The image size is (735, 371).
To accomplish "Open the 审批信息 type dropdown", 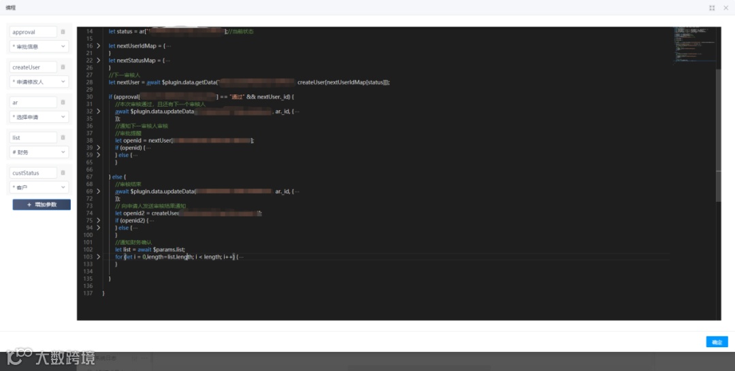I will point(39,46).
